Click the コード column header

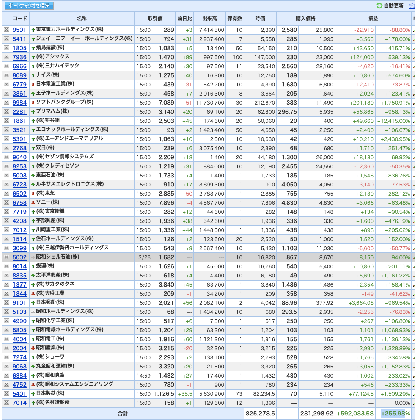point(20,19)
